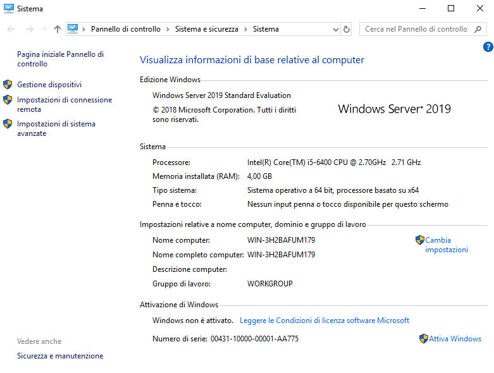
Task: Read the Microsoft software license terms link
Action: click(324, 321)
